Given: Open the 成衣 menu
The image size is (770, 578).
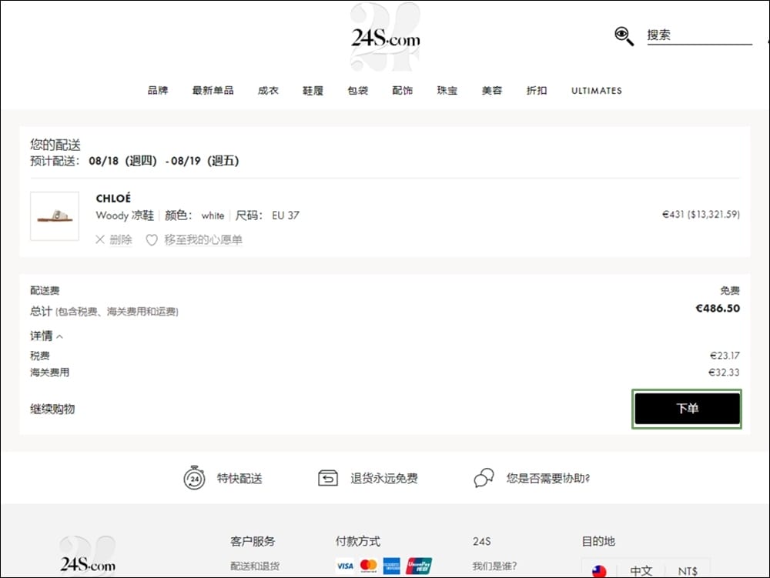Looking at the screenshot, I should click(268, 90).
